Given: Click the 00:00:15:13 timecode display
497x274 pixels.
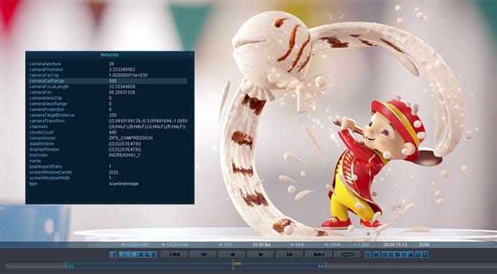Looking at the screenshot, I should coord(395,245).
